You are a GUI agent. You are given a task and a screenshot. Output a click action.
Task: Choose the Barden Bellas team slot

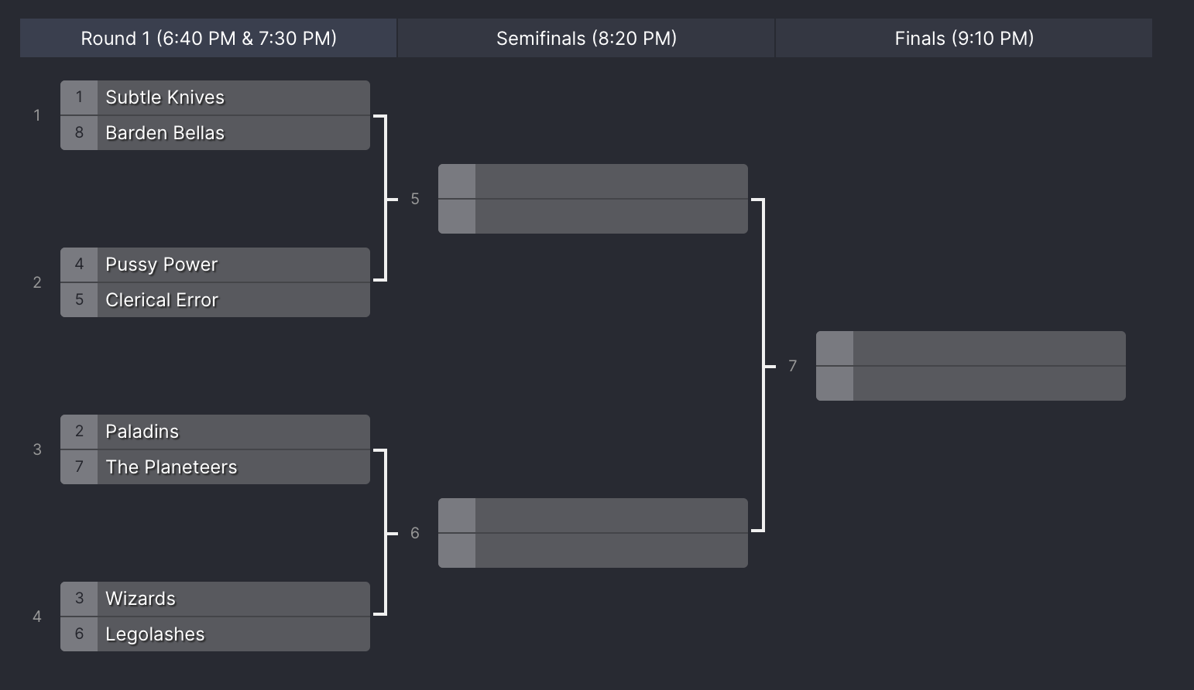[x=215, y=133]
